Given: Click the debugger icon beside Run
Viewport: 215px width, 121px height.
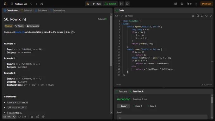Looking at the screenshot, I should tap(88, 4).
